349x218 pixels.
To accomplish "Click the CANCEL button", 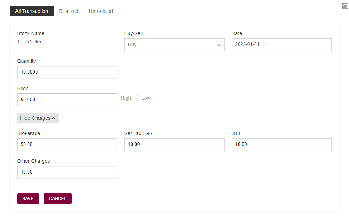I will 58,199.
